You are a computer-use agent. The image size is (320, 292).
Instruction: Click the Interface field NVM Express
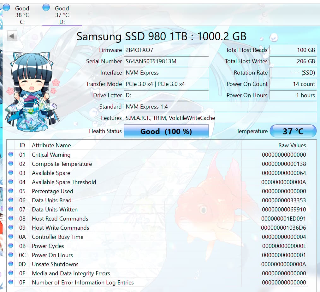pyautogui.click(x=166, y=73)
